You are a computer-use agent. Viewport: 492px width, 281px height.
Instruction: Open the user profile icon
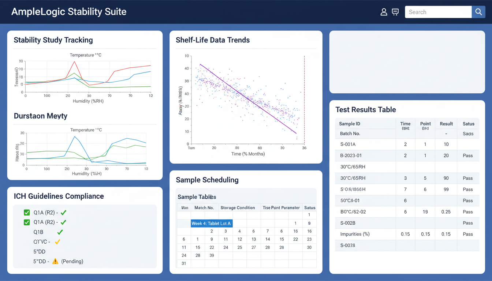384,12
